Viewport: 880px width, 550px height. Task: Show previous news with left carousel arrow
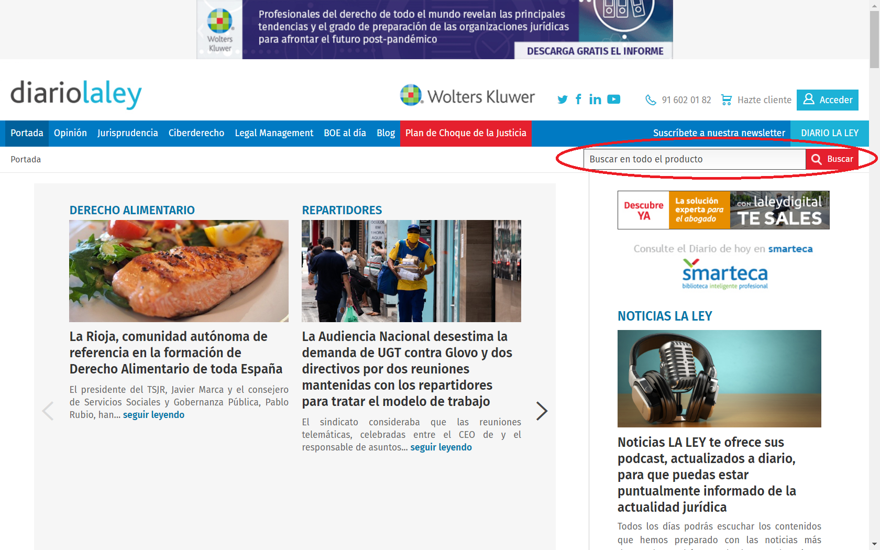click(48, 411)
